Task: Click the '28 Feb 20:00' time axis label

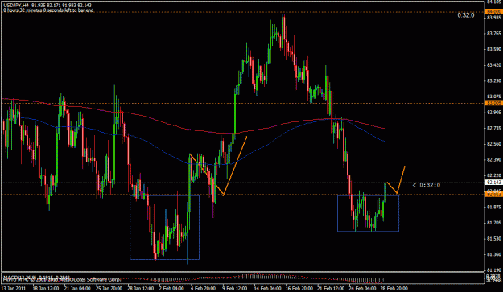Action: [394, 288]
